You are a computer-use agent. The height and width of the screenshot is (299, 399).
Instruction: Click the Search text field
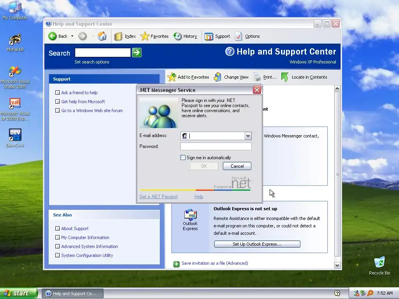103,53
